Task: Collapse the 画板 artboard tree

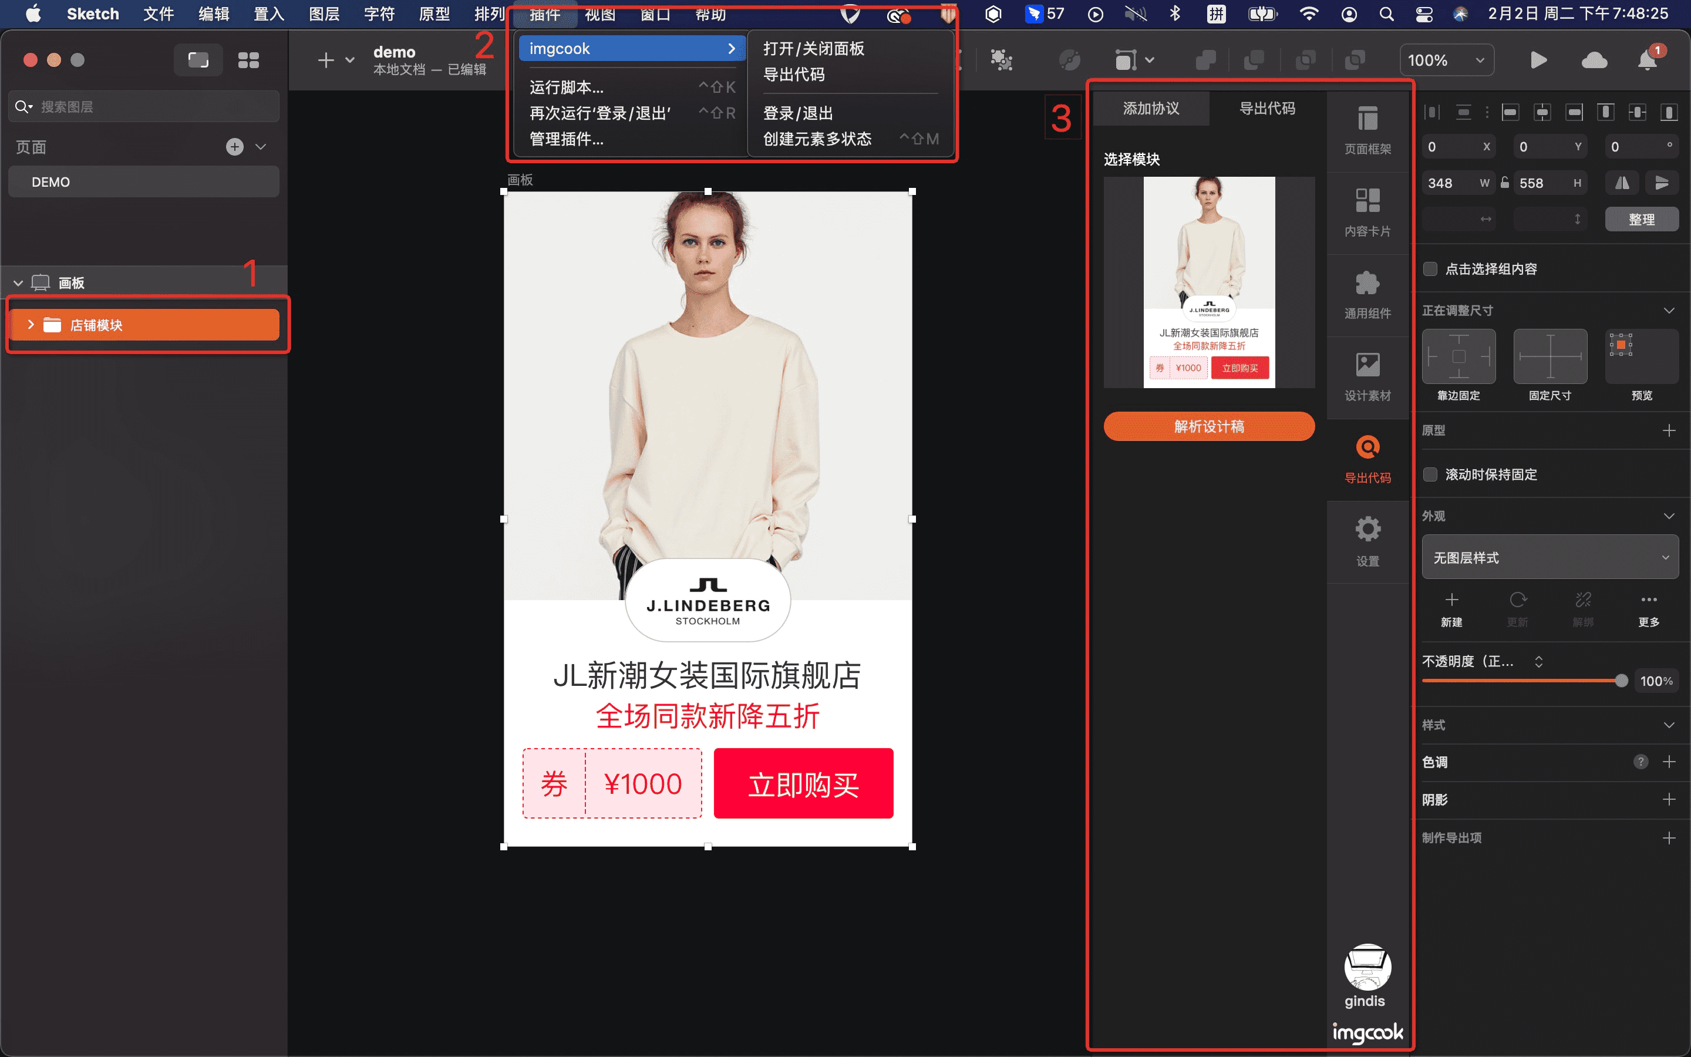Action: coord(18,283)
